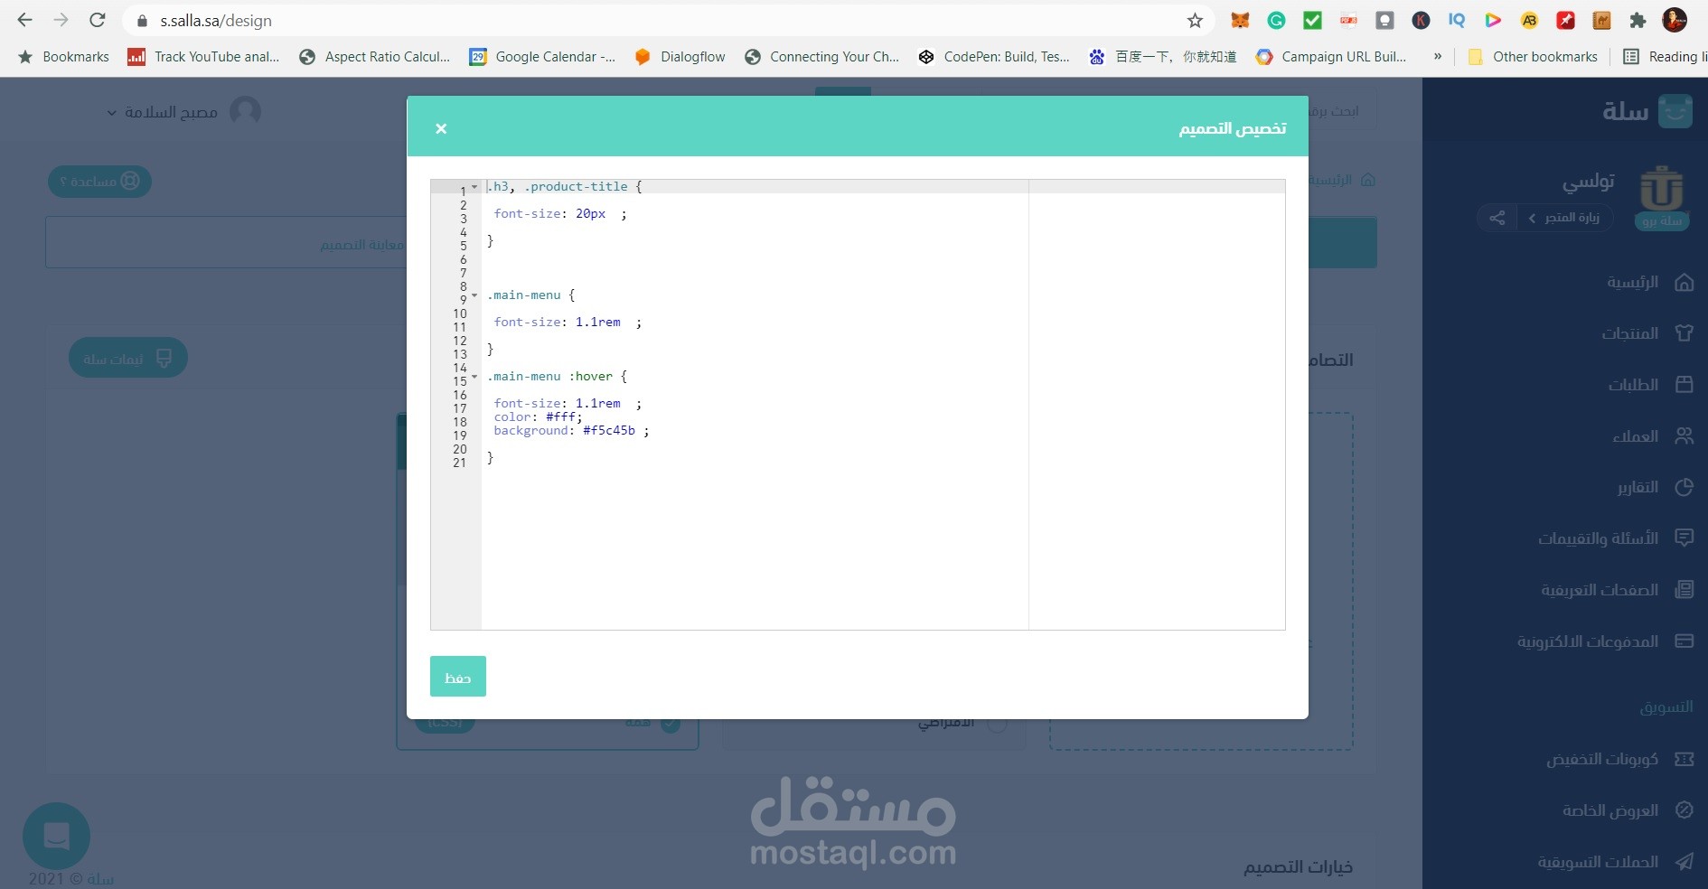
Task: Open electronic payments (المدفوعات الالكترونية) icon
Action: (x=1684, y=641)
